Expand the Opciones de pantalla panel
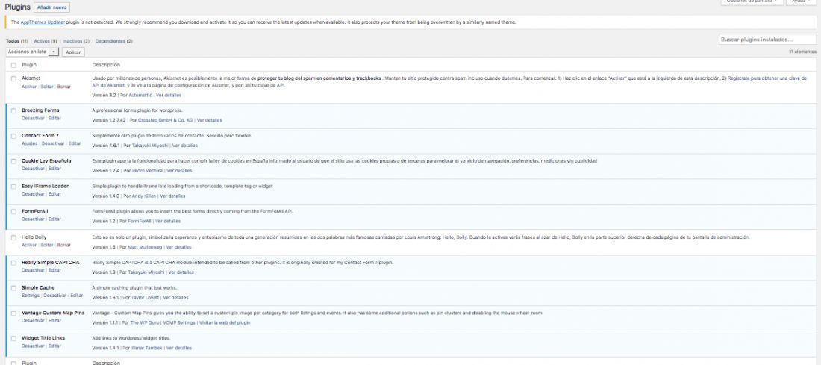Image resolution: width=821 pixels, height=365 pixels. [752, 1]
